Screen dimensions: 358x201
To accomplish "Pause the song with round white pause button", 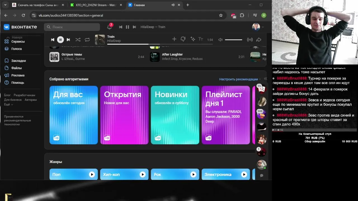I will [60, 40].
